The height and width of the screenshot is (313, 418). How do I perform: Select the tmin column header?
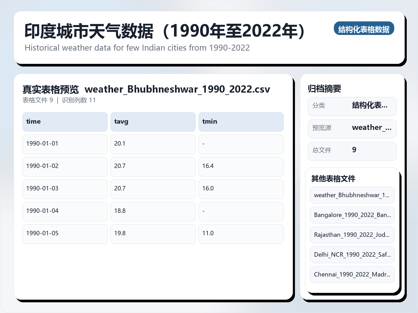click(x=241, y=122)
